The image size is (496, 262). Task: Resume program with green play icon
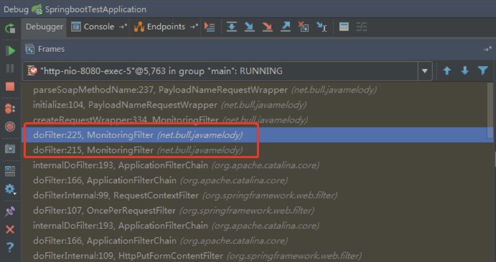pos(10,51)
